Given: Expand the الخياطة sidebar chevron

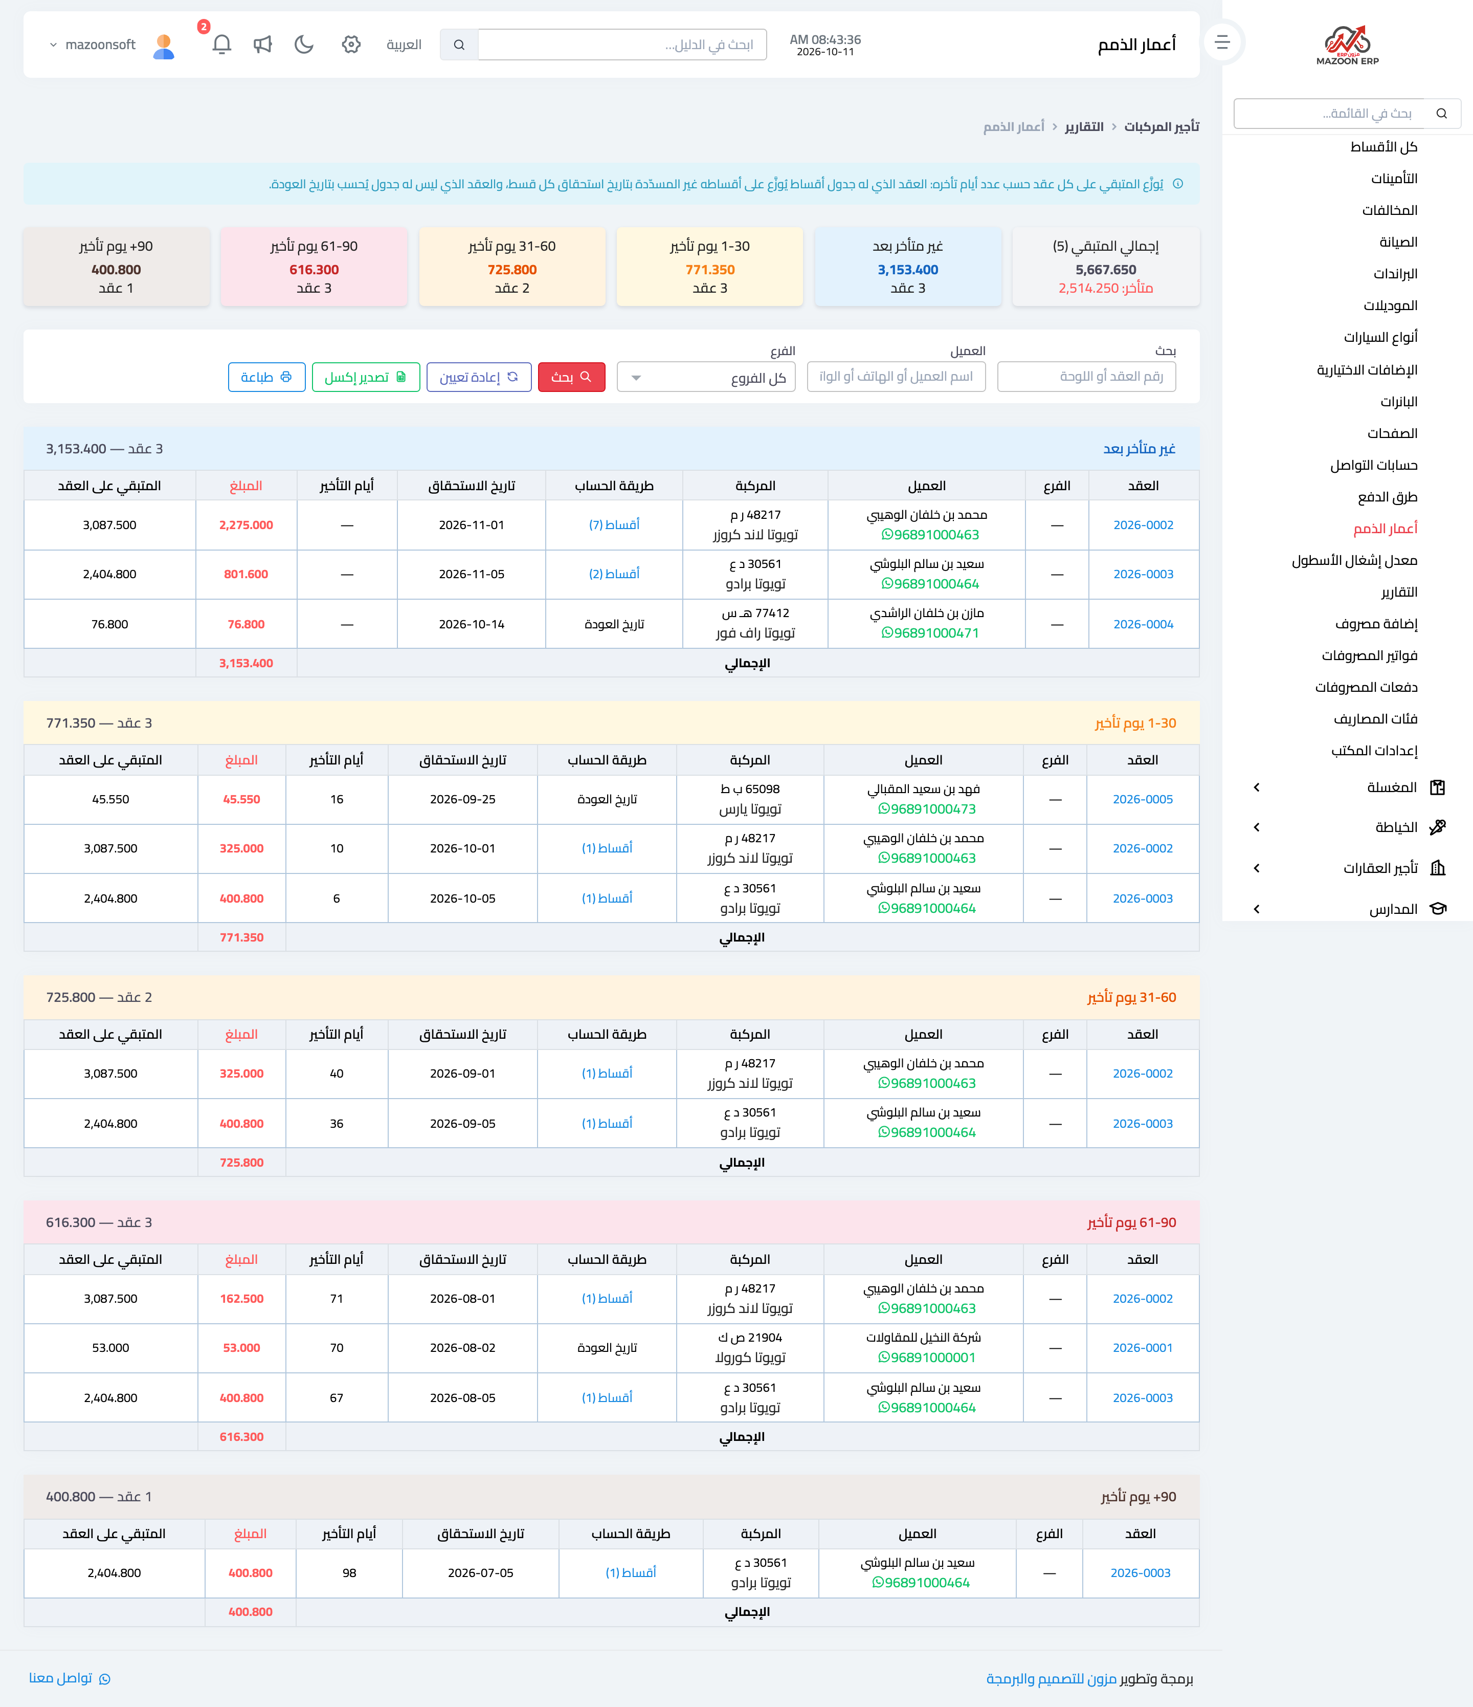Looking at the screenshot, I should click(x=1257, y=827).
